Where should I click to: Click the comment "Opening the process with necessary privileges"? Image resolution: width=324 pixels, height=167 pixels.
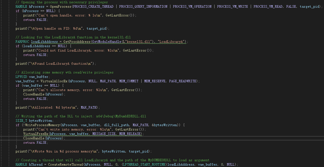coord(61,2)
